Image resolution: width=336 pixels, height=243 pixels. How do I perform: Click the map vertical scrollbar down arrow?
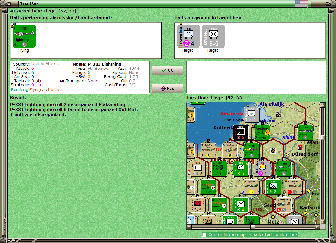click(x=323, y=221)
